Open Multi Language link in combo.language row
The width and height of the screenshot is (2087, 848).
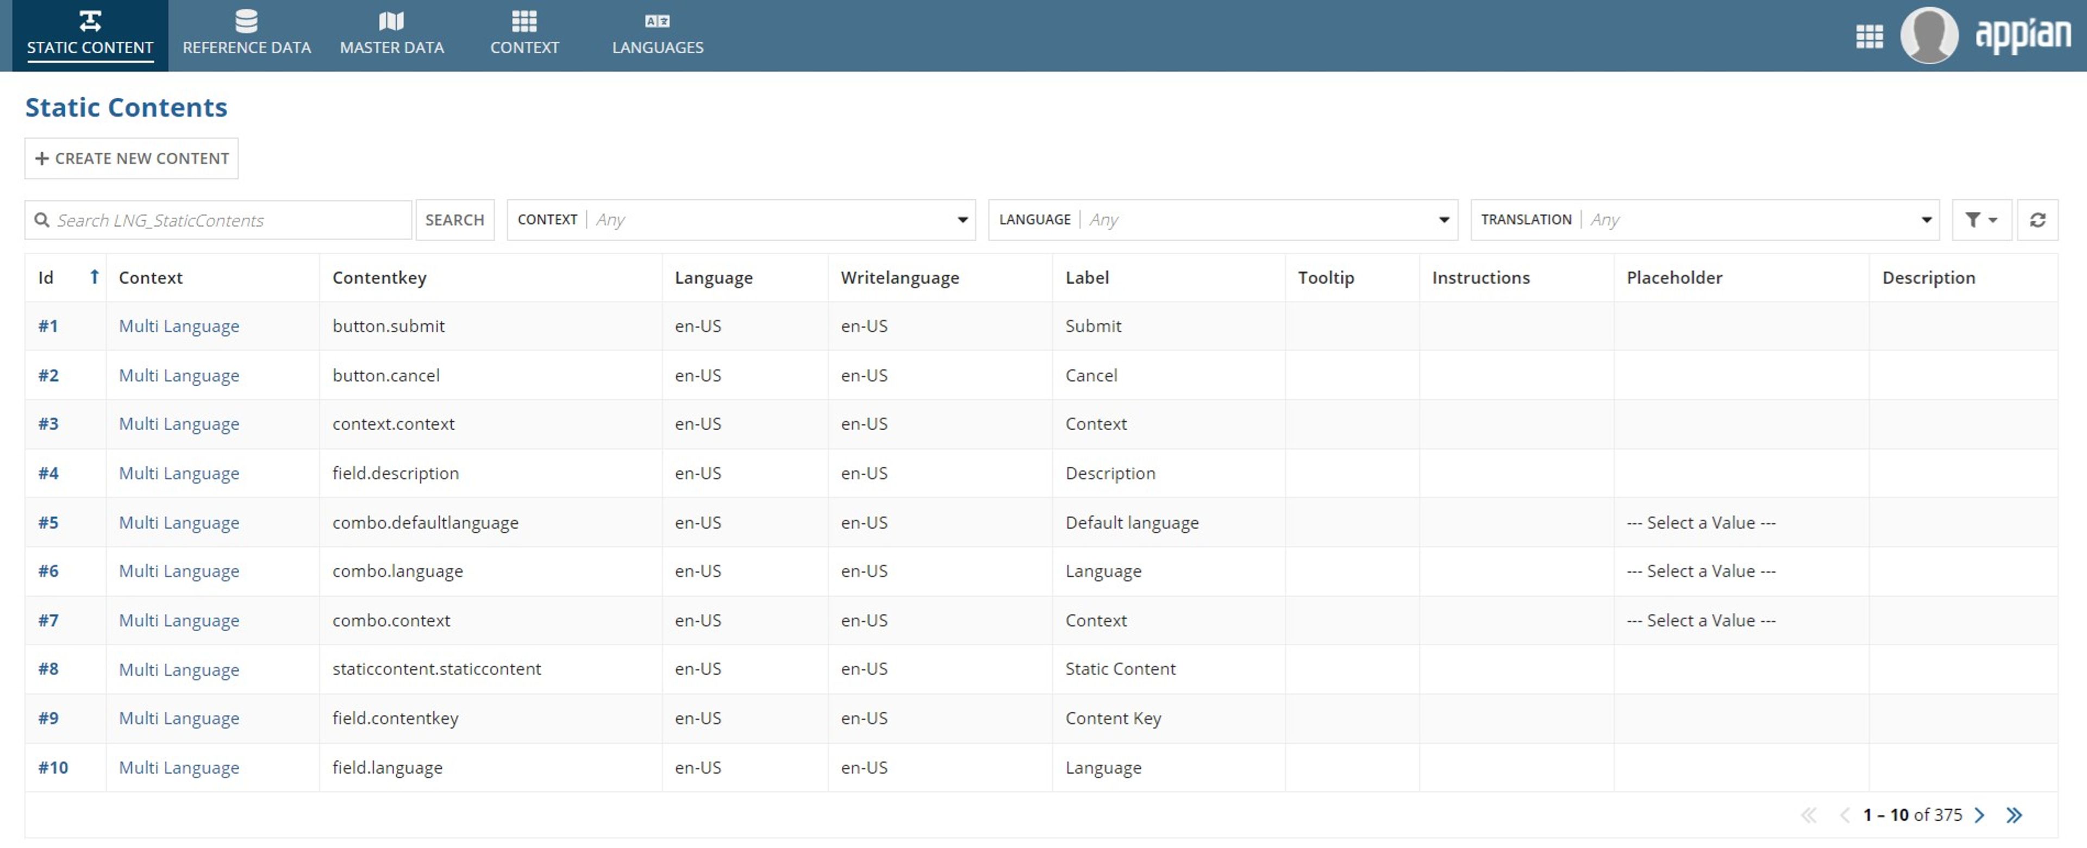pos(179,571)
